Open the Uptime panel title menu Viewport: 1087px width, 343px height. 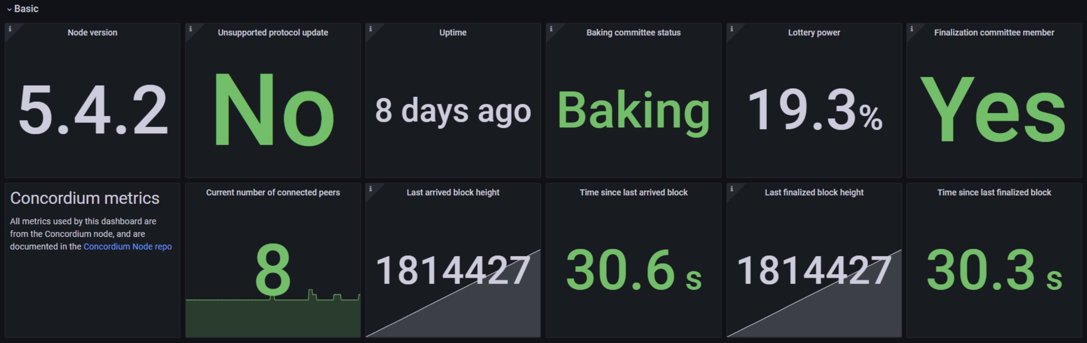[453, 33]
